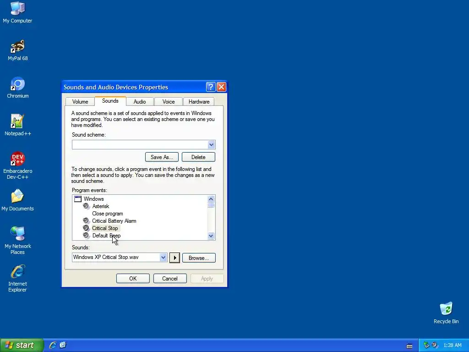This screenshot has width=469, height=352.
Task: Select Default Beep event
Action: coord(106,236)
